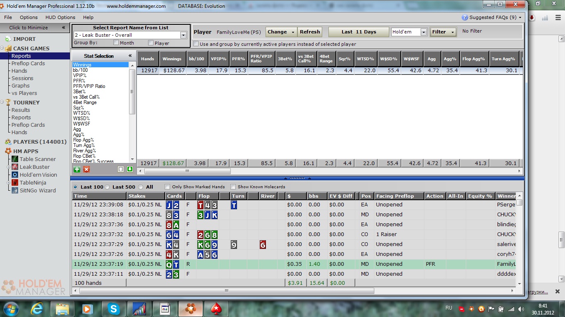Image resolution: width=565 pixels, height=317 pixels.
Task: Expand the Leak Buster tree node
Action: (9, 167)
